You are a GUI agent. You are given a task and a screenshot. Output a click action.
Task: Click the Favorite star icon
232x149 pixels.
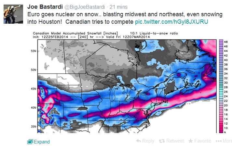(191, 141)
